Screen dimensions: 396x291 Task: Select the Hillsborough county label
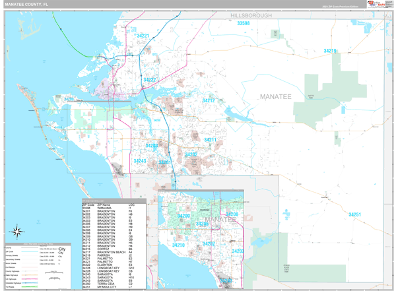coord(251,15)
